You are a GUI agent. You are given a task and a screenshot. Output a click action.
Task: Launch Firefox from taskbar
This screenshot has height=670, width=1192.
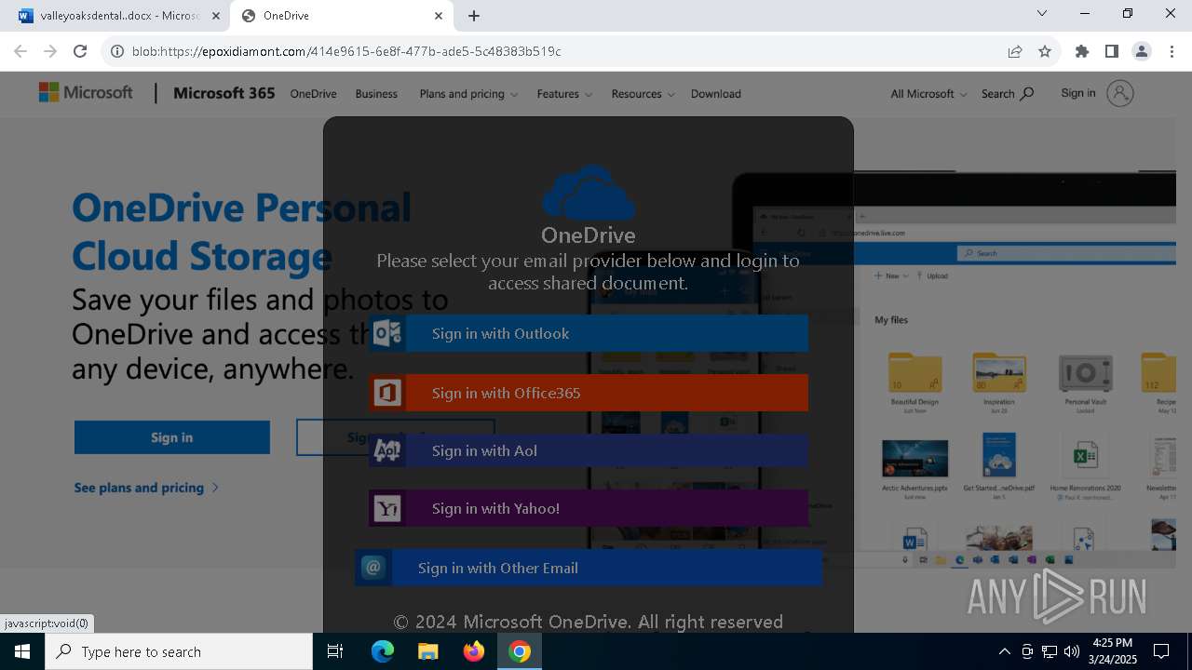474,651
